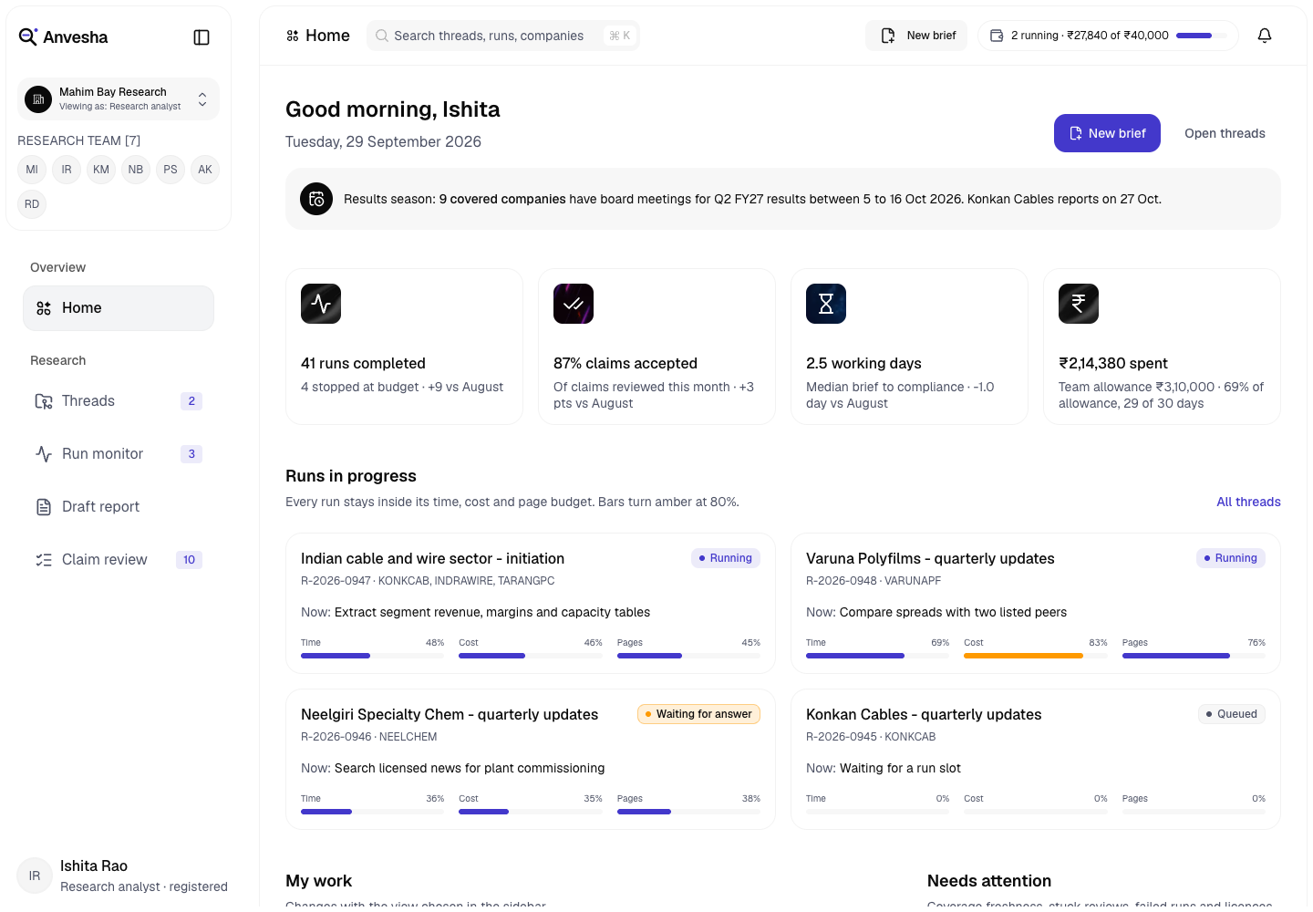Click the claims accepted double-check icon
This screenshot has height=912, width=1313.
coord(574,304)
